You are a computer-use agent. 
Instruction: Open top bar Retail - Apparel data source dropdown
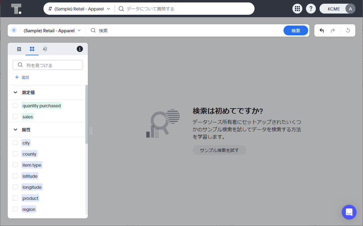coord(80,9)
